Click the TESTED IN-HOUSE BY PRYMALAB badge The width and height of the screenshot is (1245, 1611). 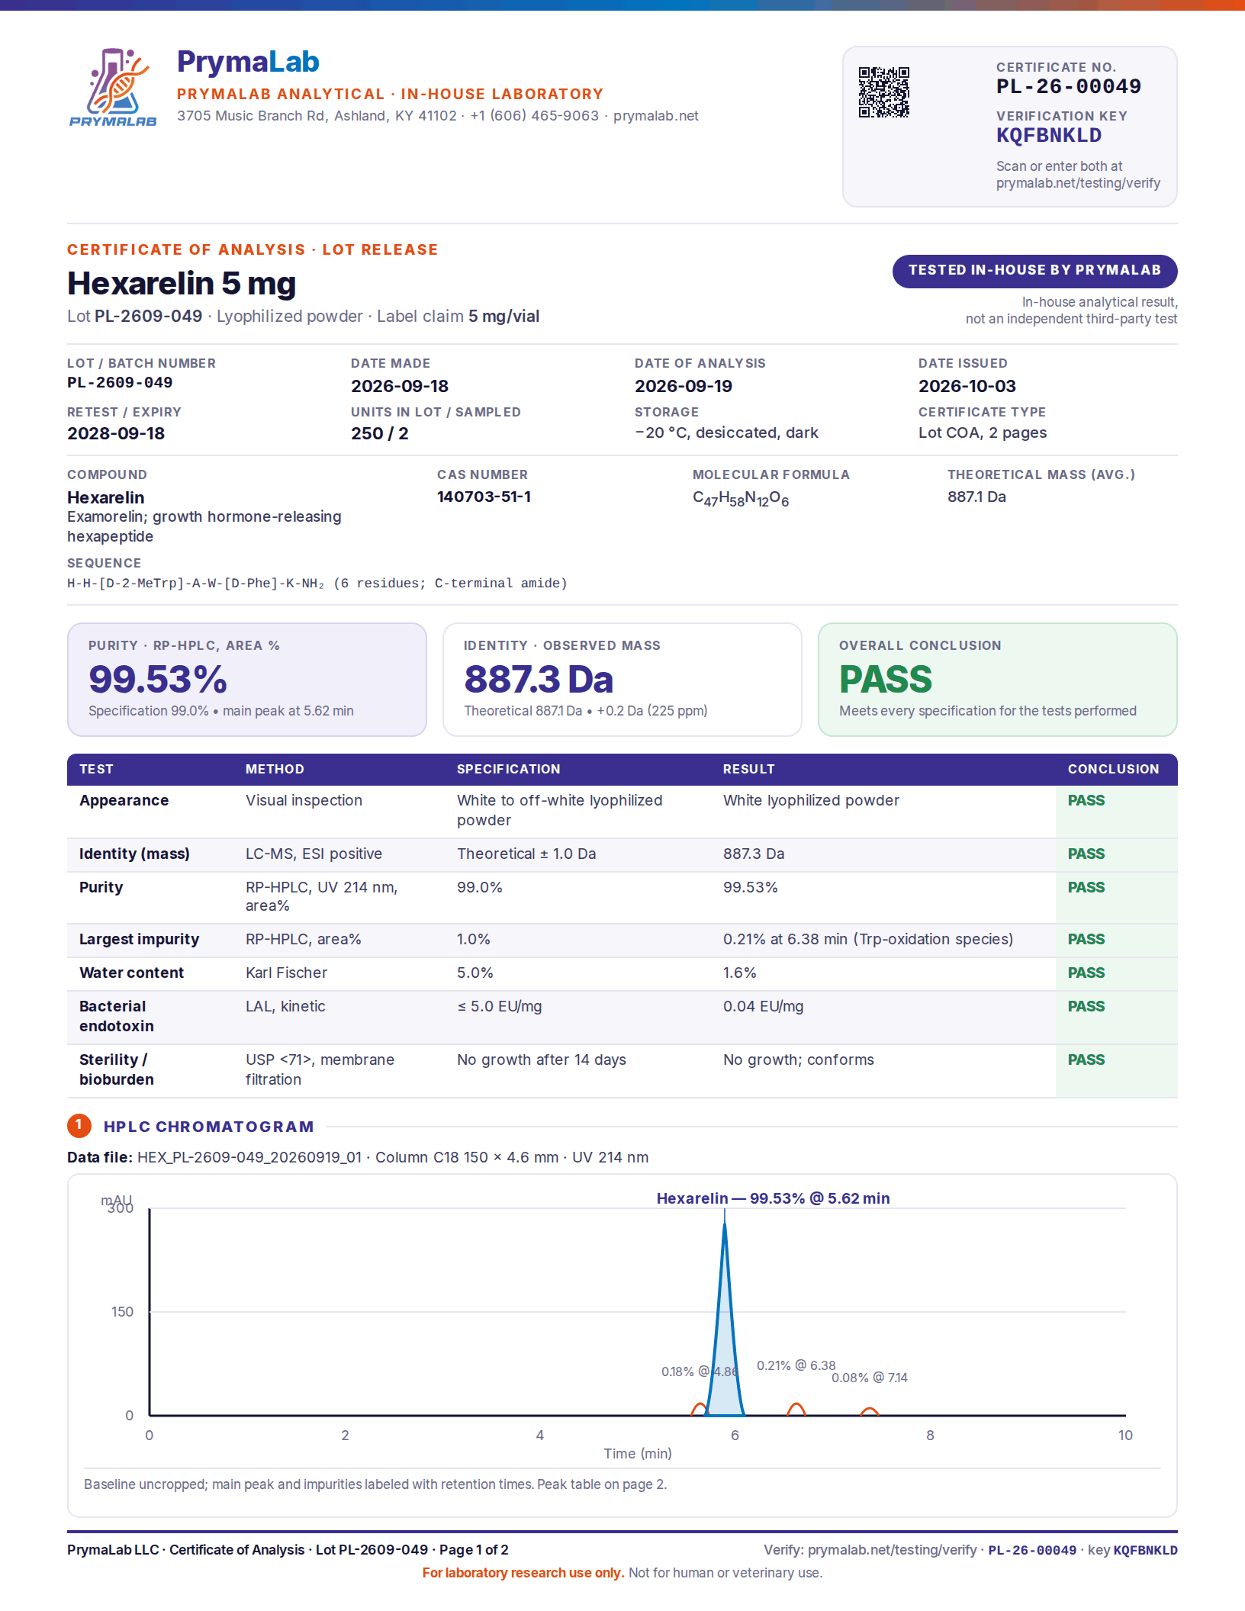coord(1034,271)
